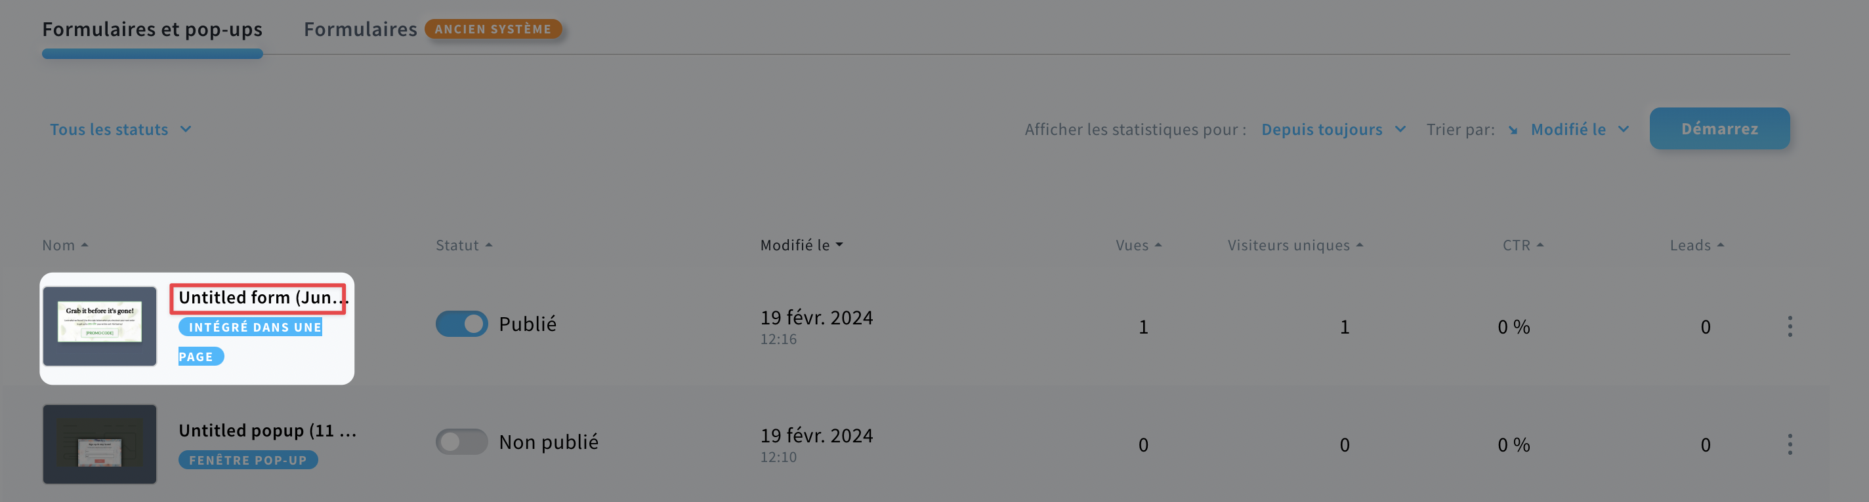Sort by the CTR column header
Viewport: 1869px width, 502px height.
1523,246
